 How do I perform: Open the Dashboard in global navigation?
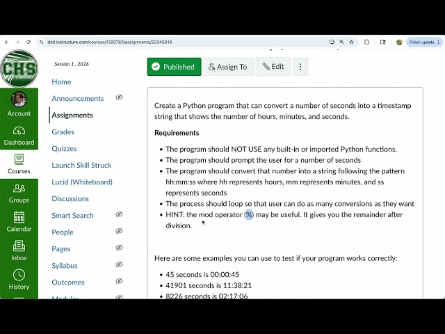19,136
